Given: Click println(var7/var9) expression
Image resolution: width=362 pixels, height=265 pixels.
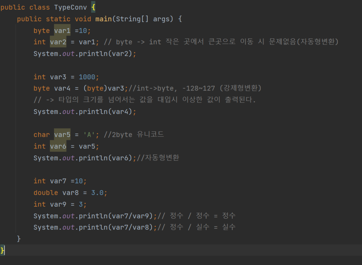Looking at the screenshot, I should 95,216.
